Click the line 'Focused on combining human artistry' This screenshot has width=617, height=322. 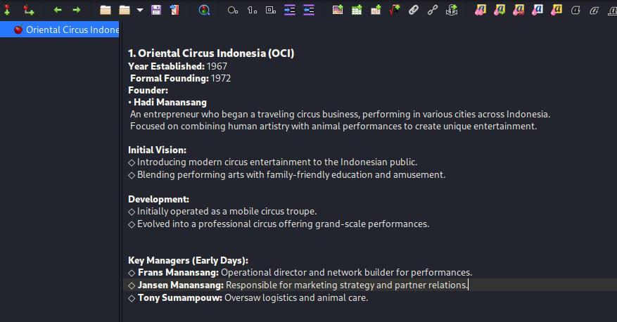(x=333, y=127)
